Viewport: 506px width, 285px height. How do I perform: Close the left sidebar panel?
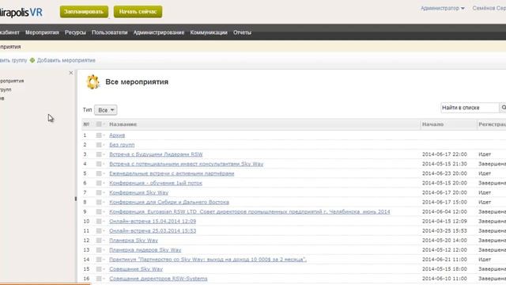[x=71, y=73]
